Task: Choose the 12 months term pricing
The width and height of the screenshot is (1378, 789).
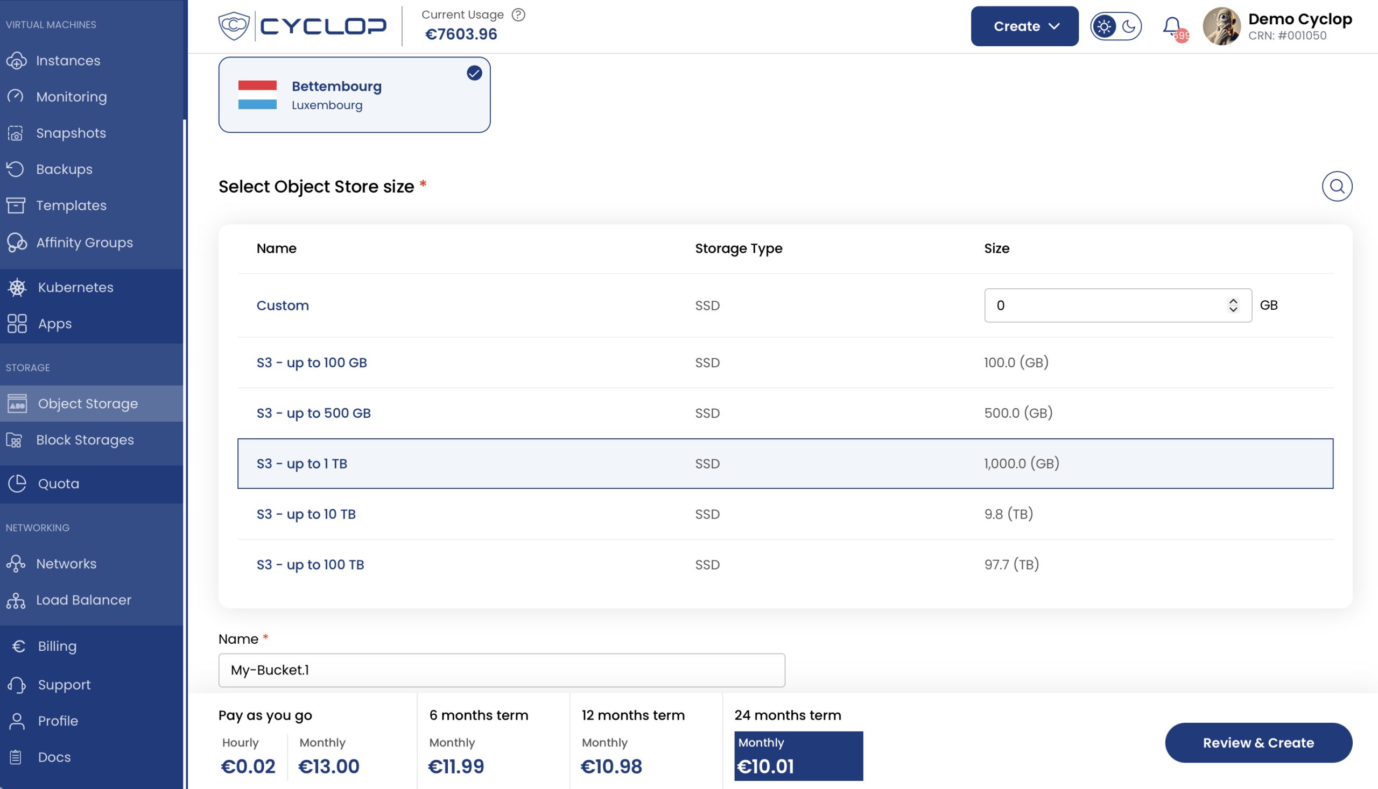Action: click(x=633, y=741)
